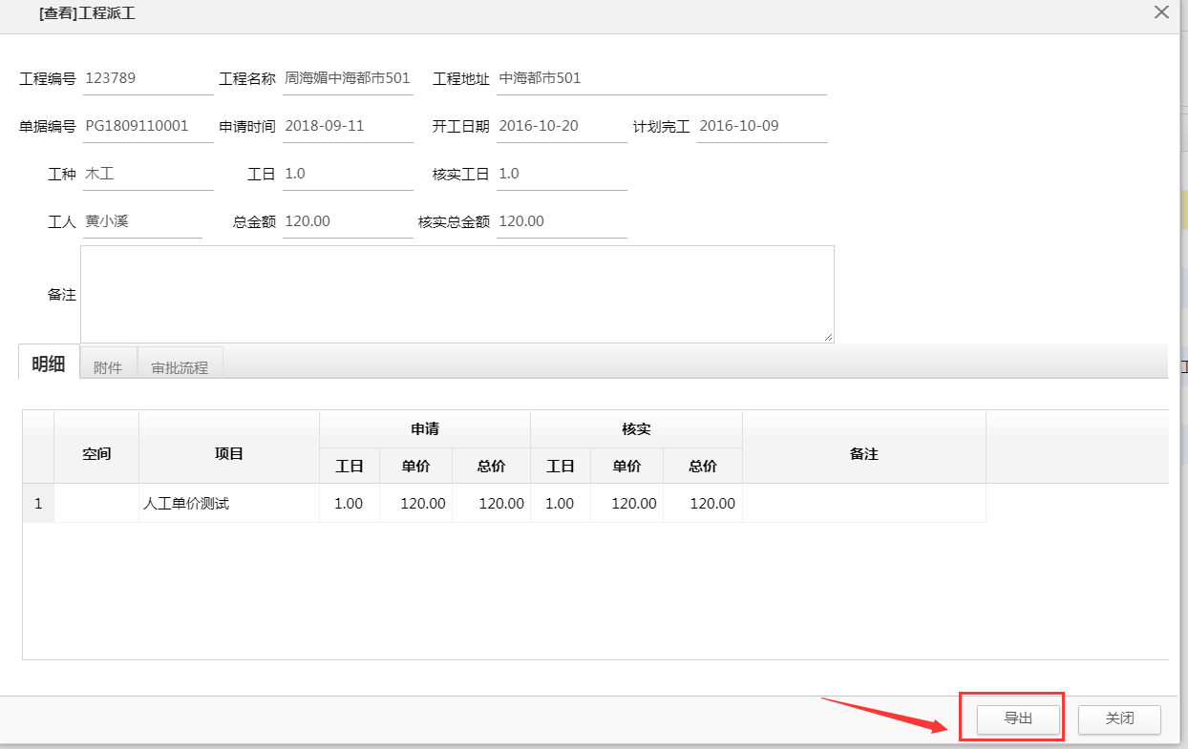Click the 人工单价测试 project cell
Viewport: 1188px width, 749px height.
[x=228, y=504]
